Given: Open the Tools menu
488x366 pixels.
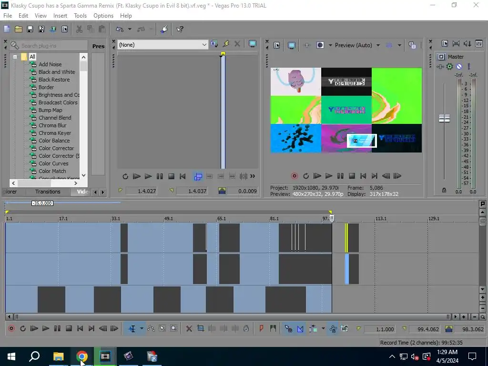Looking at the screenshot, I should pyautogui.click(x=80, y=16).
